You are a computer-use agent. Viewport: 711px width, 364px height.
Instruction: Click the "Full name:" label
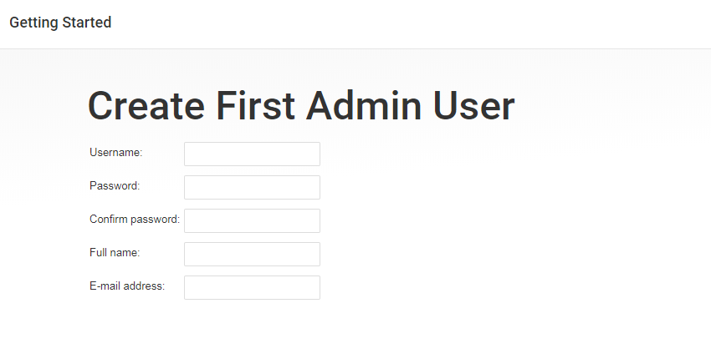click(115, 253)
